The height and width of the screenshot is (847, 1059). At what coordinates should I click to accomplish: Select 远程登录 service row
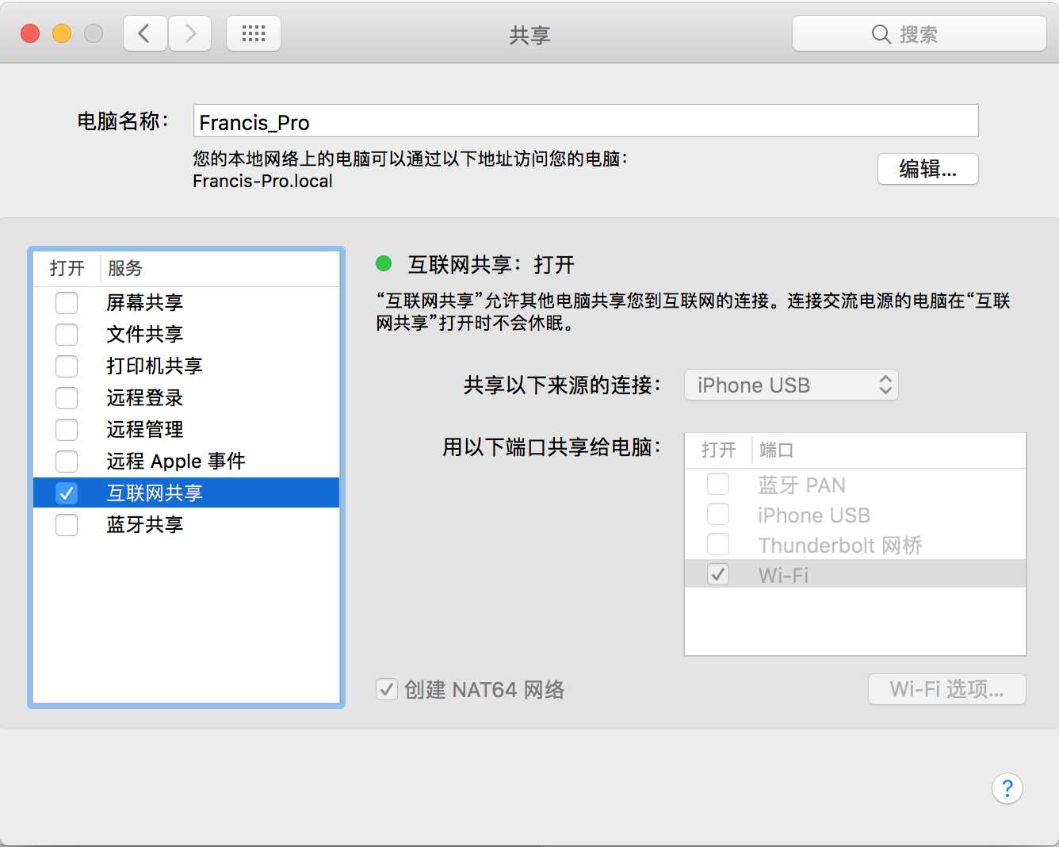(186, 397)
